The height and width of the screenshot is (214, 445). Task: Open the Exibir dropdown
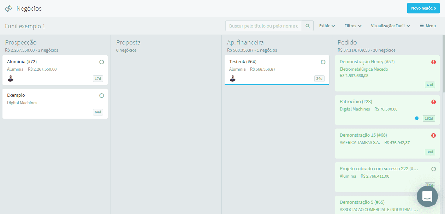point(326,25)
